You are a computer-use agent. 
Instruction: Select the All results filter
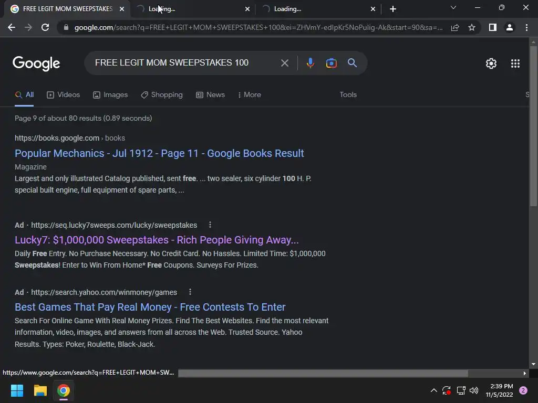(x=24, y=94)
